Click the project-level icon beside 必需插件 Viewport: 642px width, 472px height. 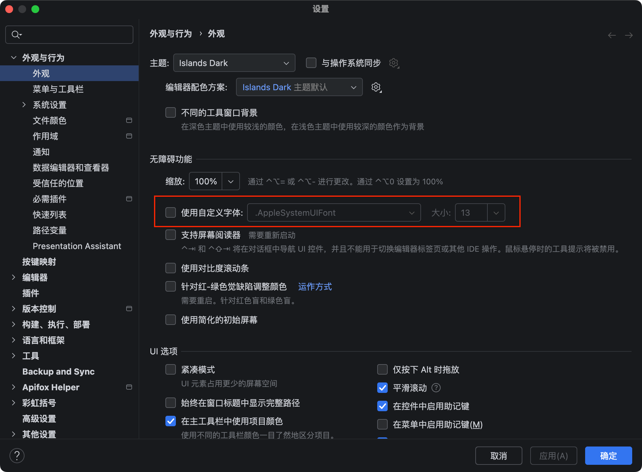[x=129, y=199]
